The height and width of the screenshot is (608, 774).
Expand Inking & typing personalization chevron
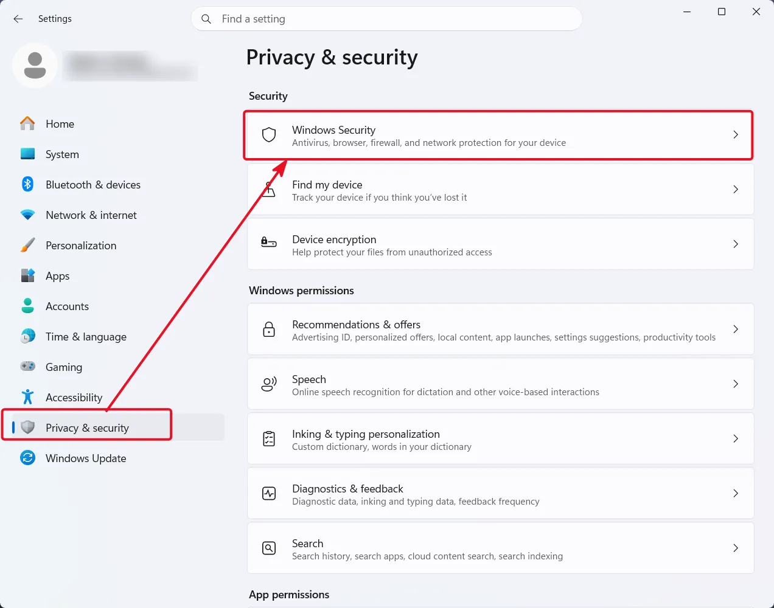736,438
